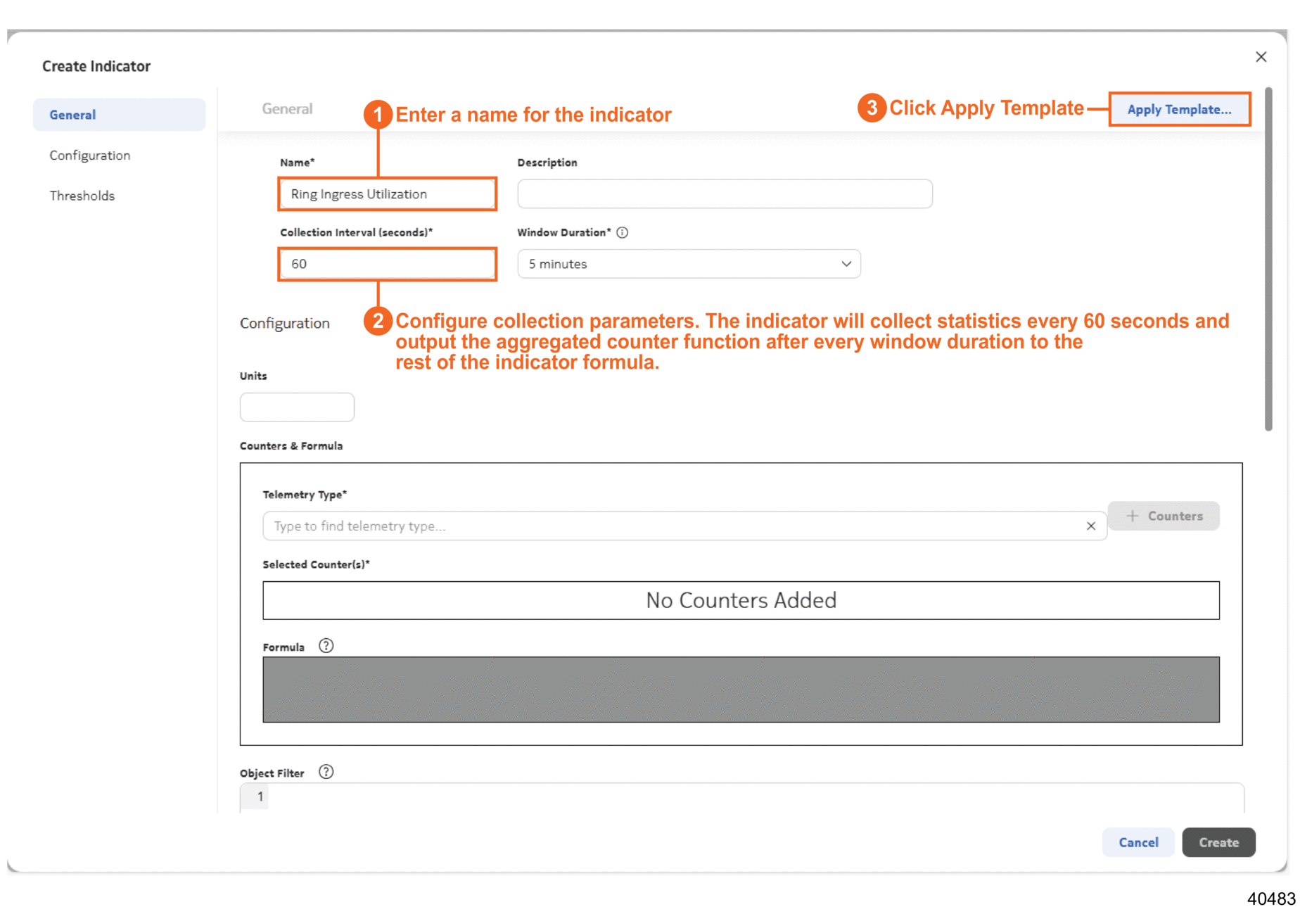
Task: Select General in the left sidebar
Action: tap(119, 115)
